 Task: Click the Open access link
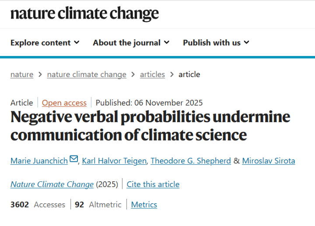tap(64, 102)
